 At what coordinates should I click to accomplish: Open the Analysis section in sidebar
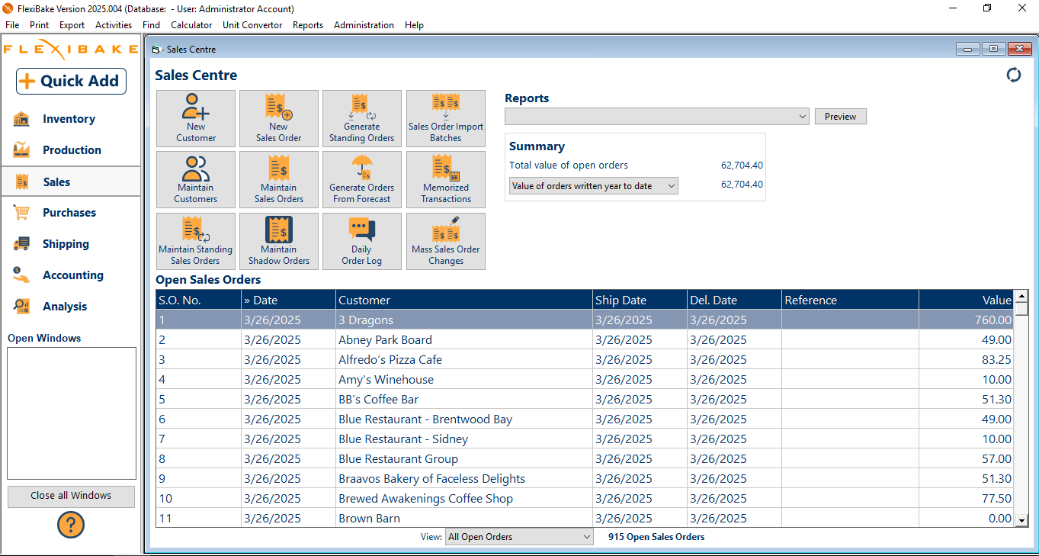pos(70,307)
